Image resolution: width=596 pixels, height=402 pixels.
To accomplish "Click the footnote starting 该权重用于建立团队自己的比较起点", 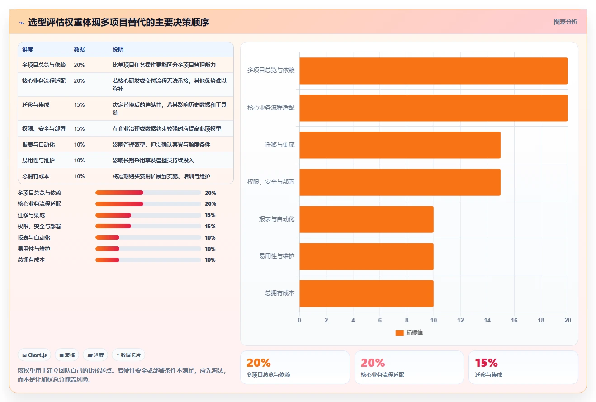I will (122, 375).
